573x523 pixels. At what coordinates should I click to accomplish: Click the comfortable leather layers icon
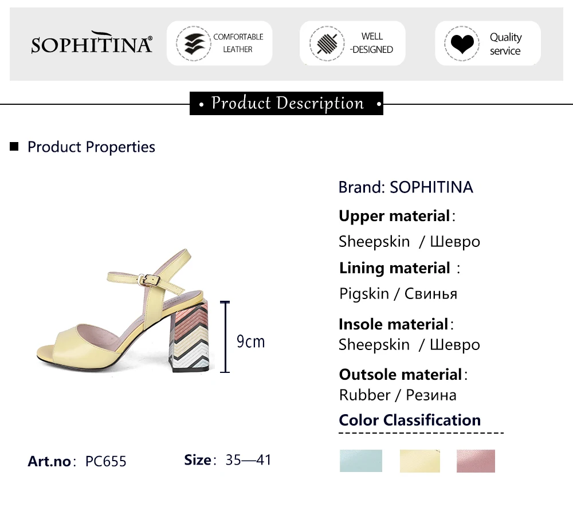(193, 44)
